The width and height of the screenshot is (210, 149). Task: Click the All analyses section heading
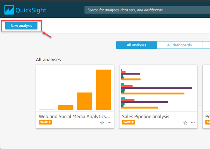[x=48, y=60]
